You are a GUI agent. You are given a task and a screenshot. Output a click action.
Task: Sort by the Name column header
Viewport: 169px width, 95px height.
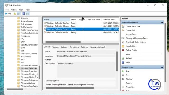click(57, 20)
